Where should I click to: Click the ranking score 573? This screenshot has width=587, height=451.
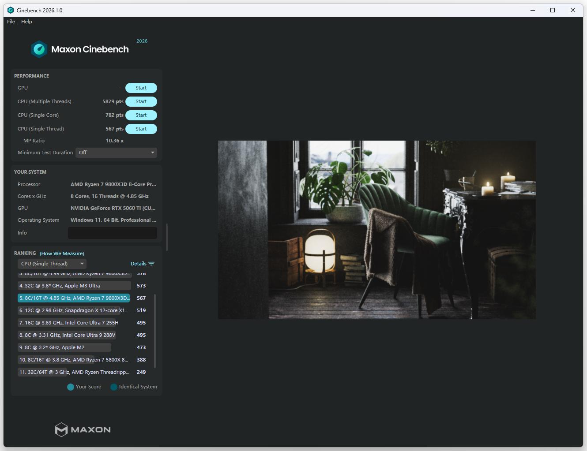[x=141, y=286]
